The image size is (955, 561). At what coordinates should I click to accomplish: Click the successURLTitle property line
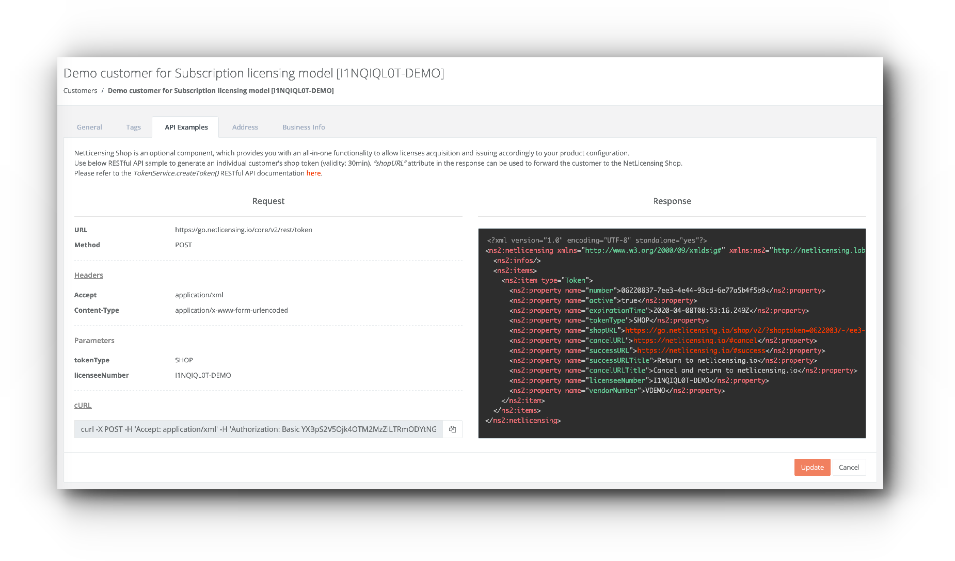pos(663,360)
